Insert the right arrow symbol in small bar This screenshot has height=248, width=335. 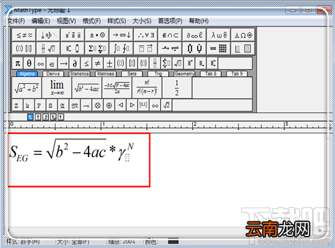[x=64, y=64]
